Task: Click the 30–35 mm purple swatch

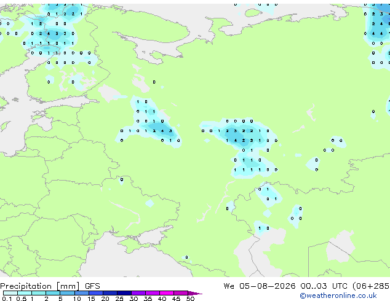Action: pyautogui.click(x=138, y=293)
